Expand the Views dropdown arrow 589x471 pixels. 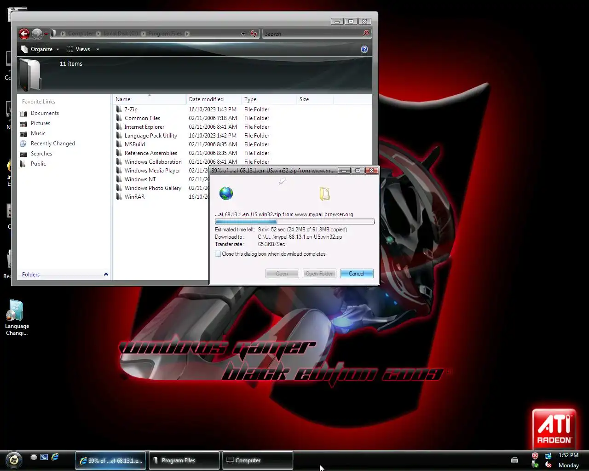tap(98, 49)
